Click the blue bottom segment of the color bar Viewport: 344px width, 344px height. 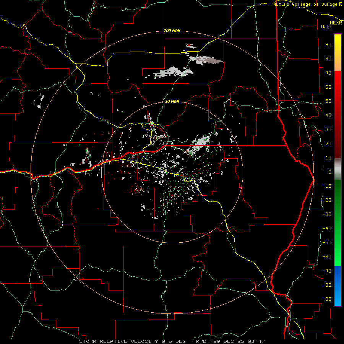point(338,286)
